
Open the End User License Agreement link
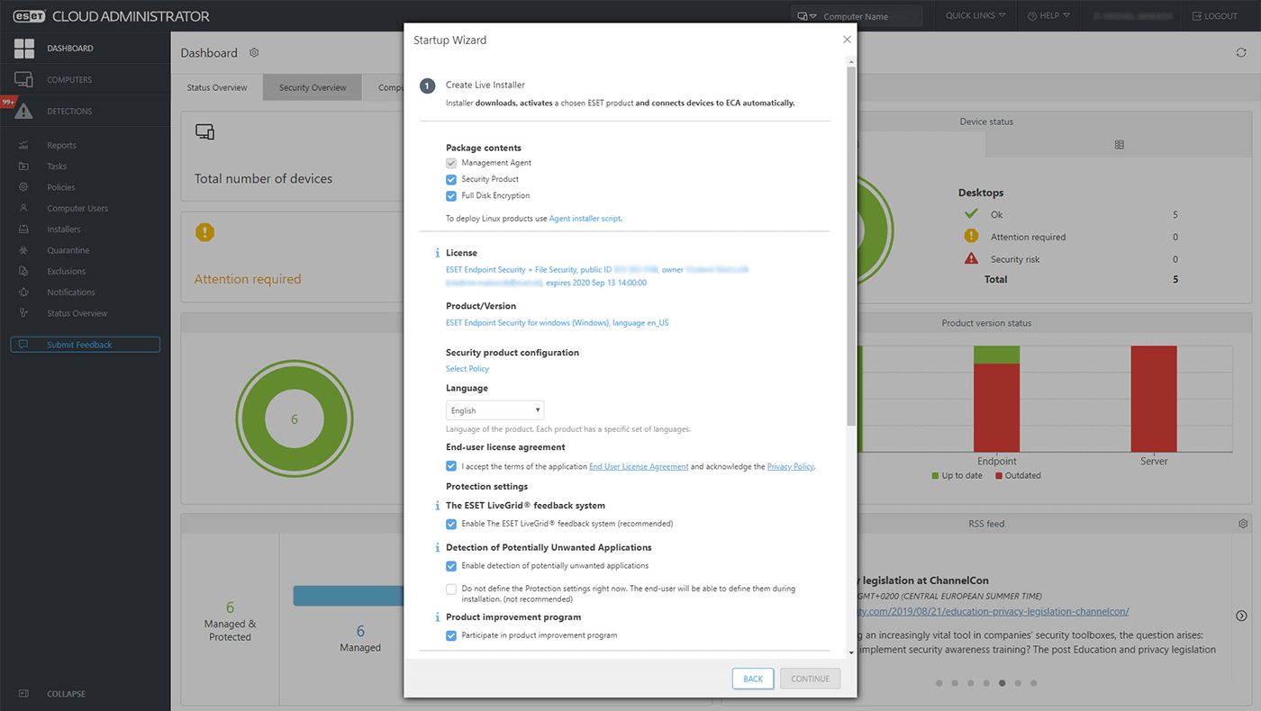click(x=639, y=467)
